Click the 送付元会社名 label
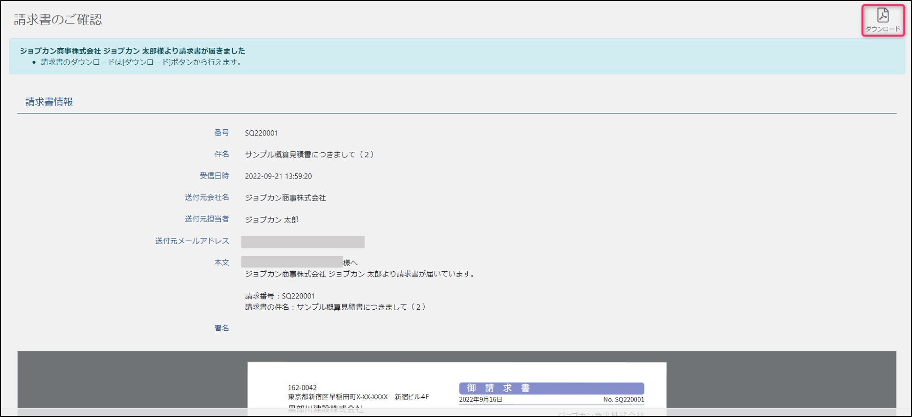Screen dimensions: 912x417 click(207, 197)
